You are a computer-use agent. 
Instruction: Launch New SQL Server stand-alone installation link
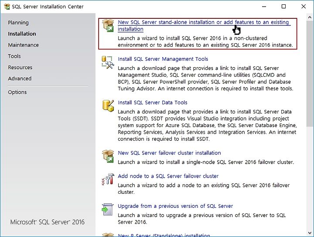204,25
